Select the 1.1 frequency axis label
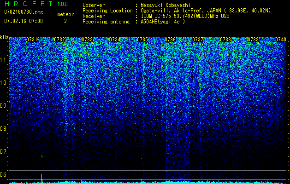This screenshot has height=184, width=290. (3, 60)
